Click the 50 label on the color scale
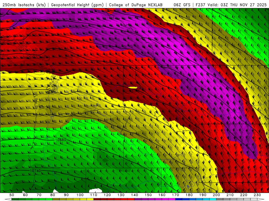This screenshot has height=201, width=269. (x=12, y=195)
